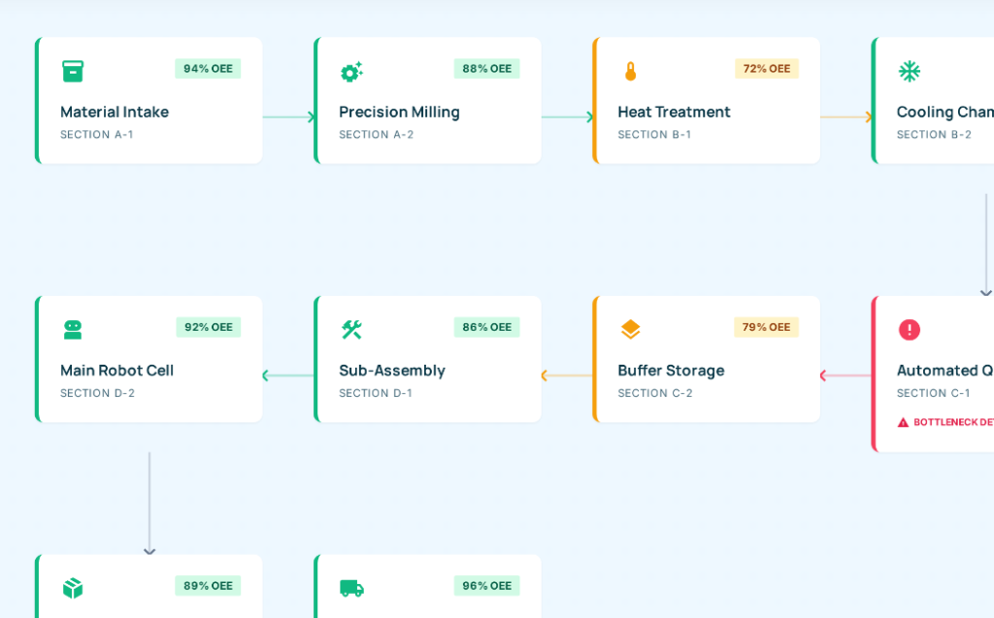
Task: Click the 94% OEE badge
Action: click(x=208, y=69)
